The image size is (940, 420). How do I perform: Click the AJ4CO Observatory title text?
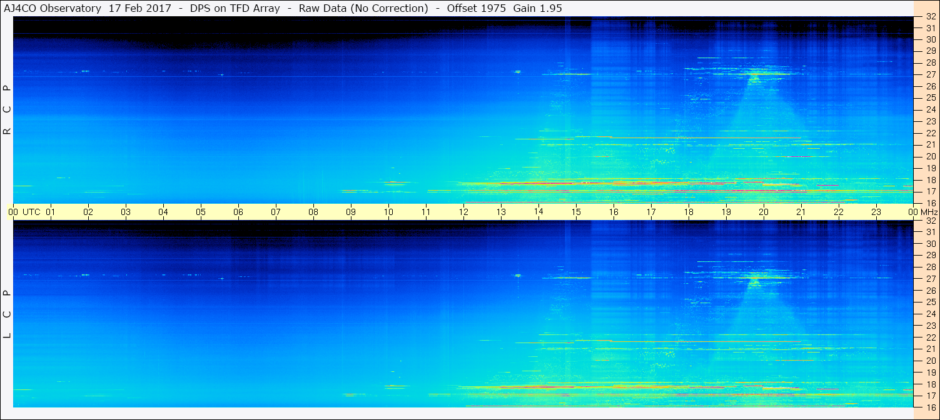52,8
